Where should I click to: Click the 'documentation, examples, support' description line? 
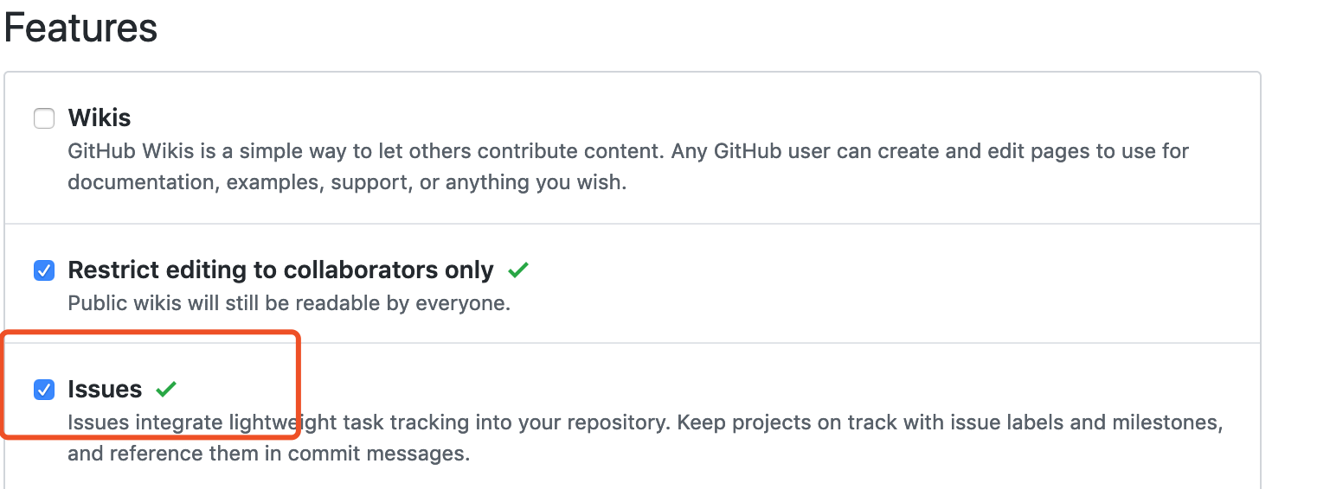click(346, 183)
